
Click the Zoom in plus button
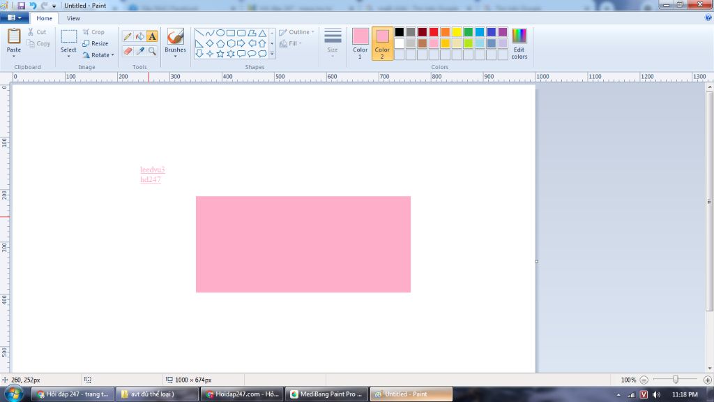(707, 380)
